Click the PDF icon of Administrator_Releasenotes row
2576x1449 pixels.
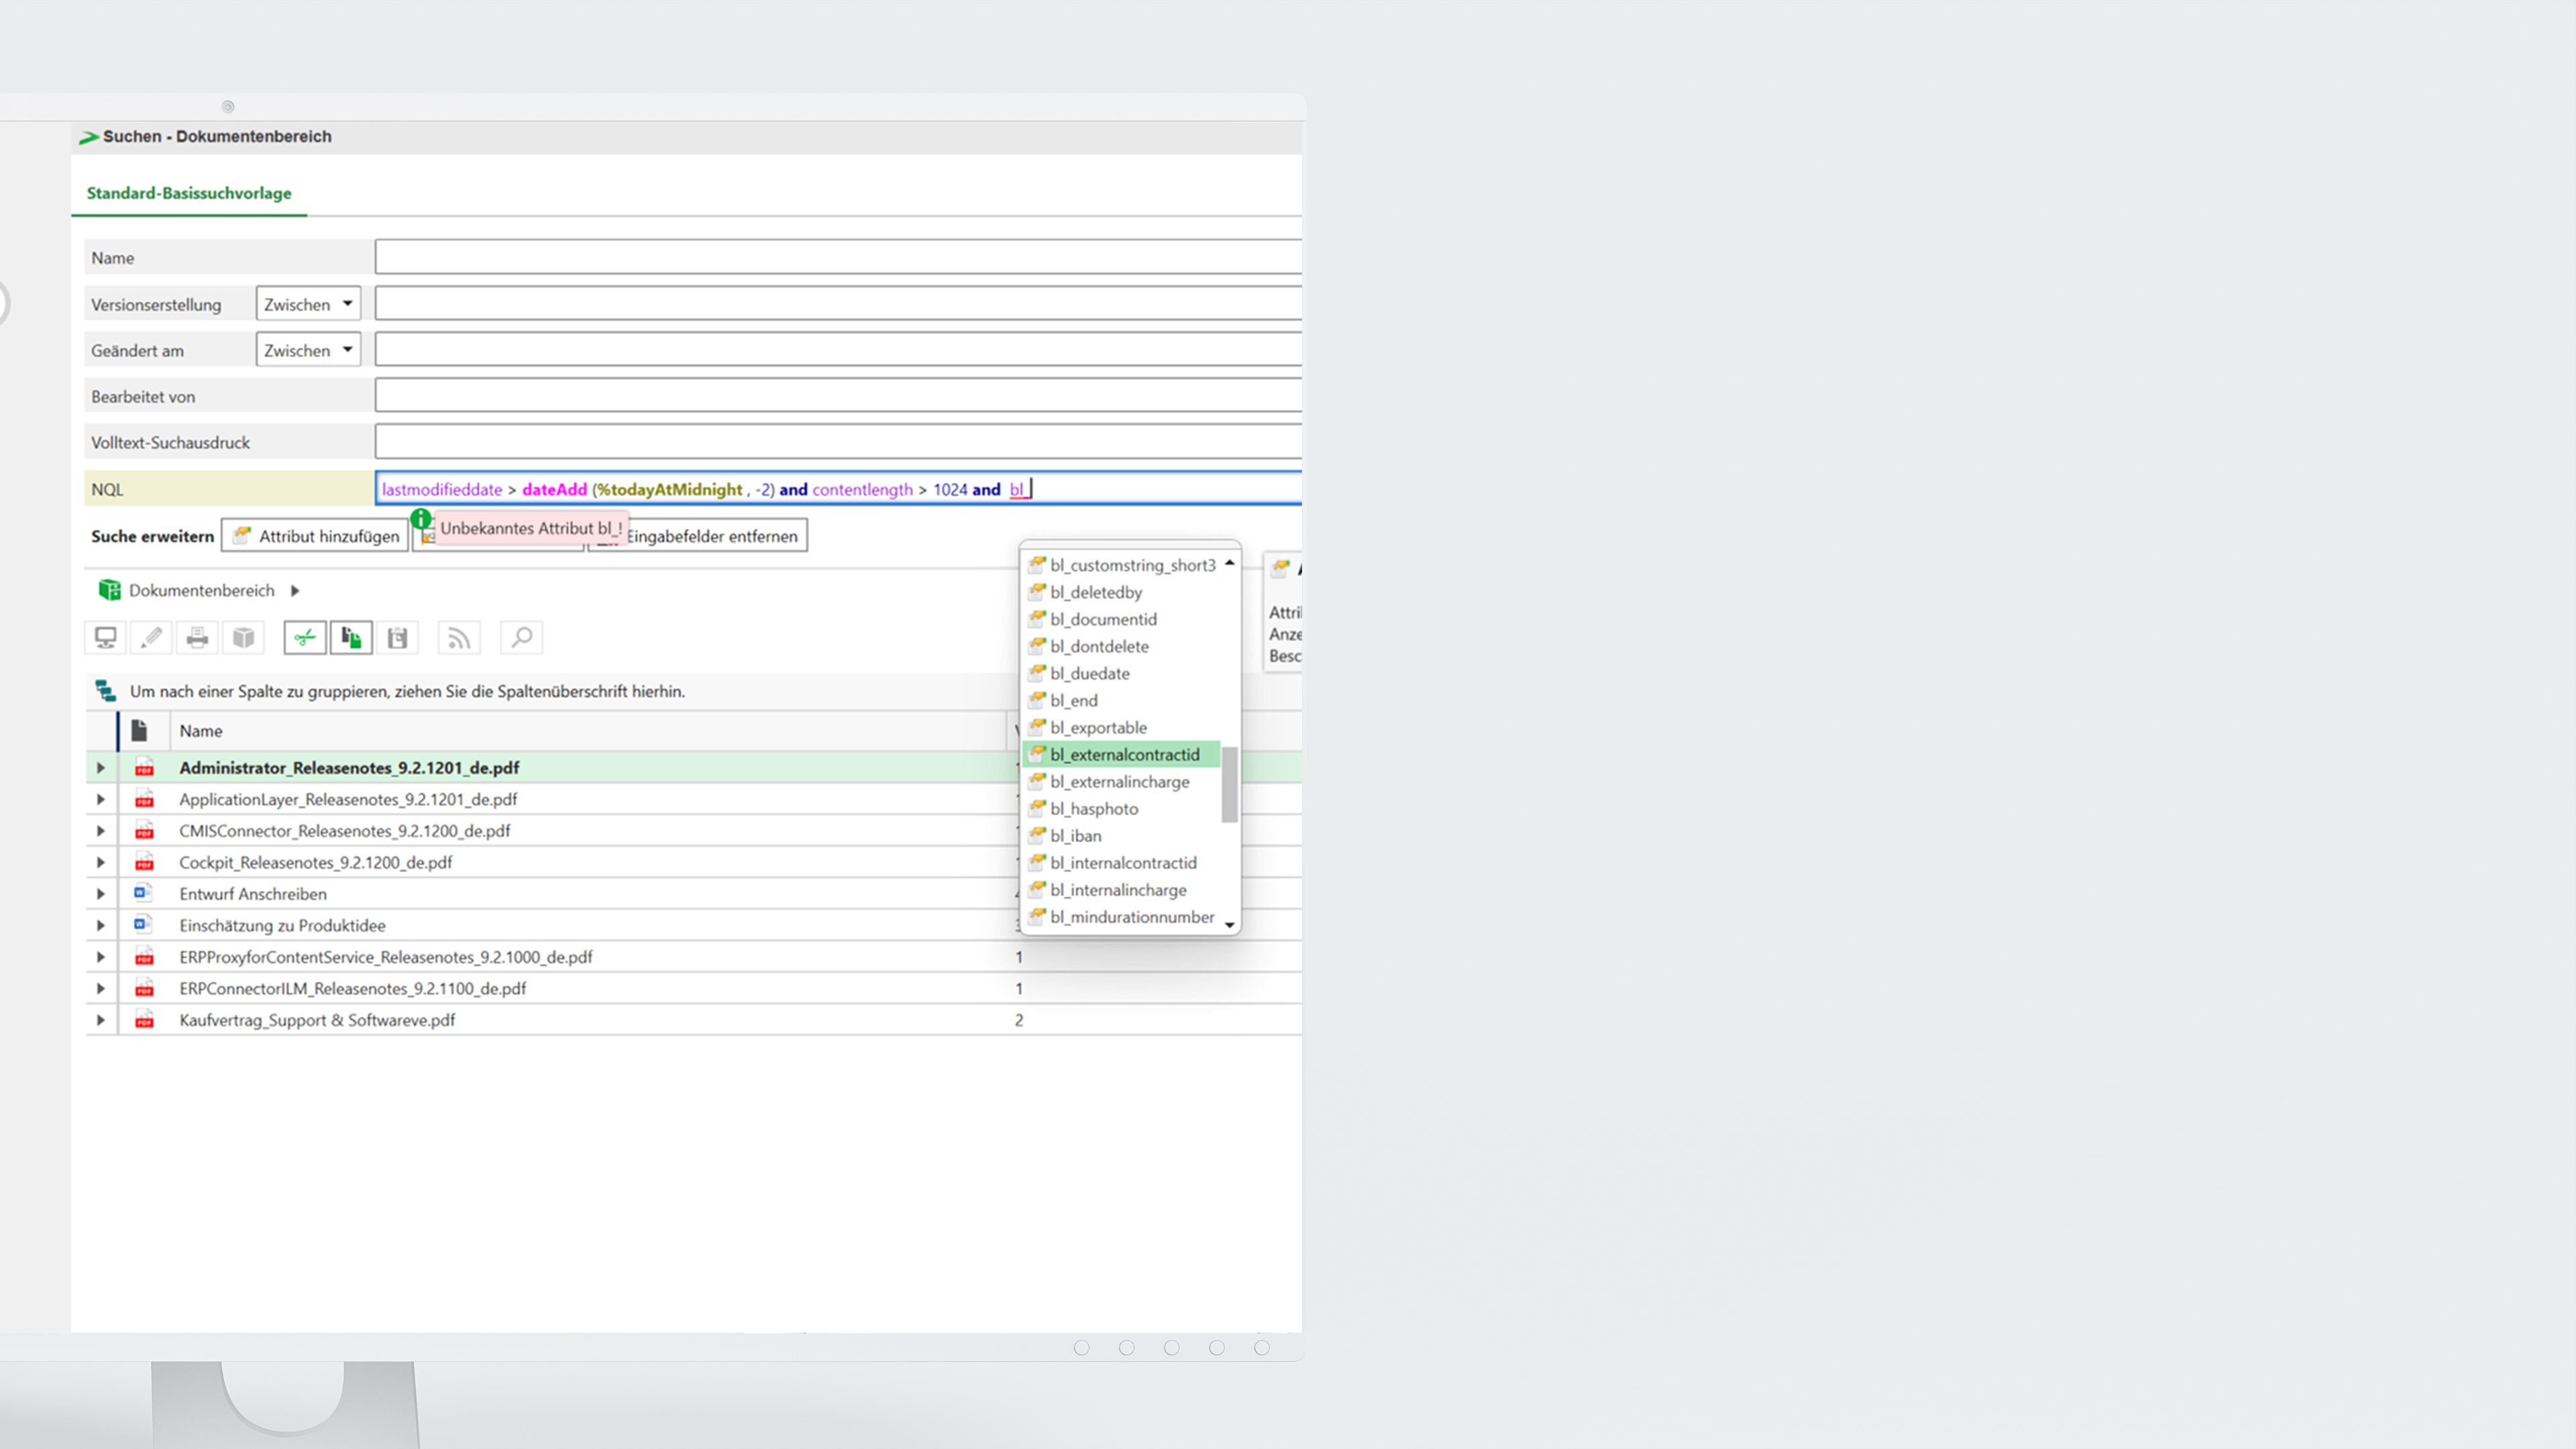[x=144, y=767]
